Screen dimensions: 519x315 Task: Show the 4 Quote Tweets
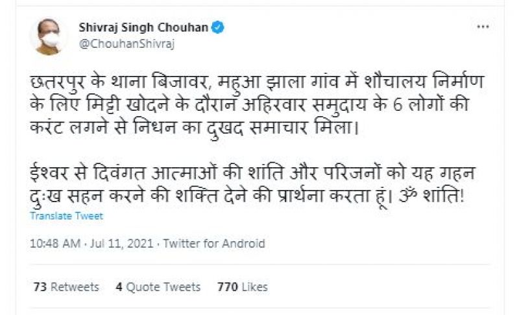point(158,286)
